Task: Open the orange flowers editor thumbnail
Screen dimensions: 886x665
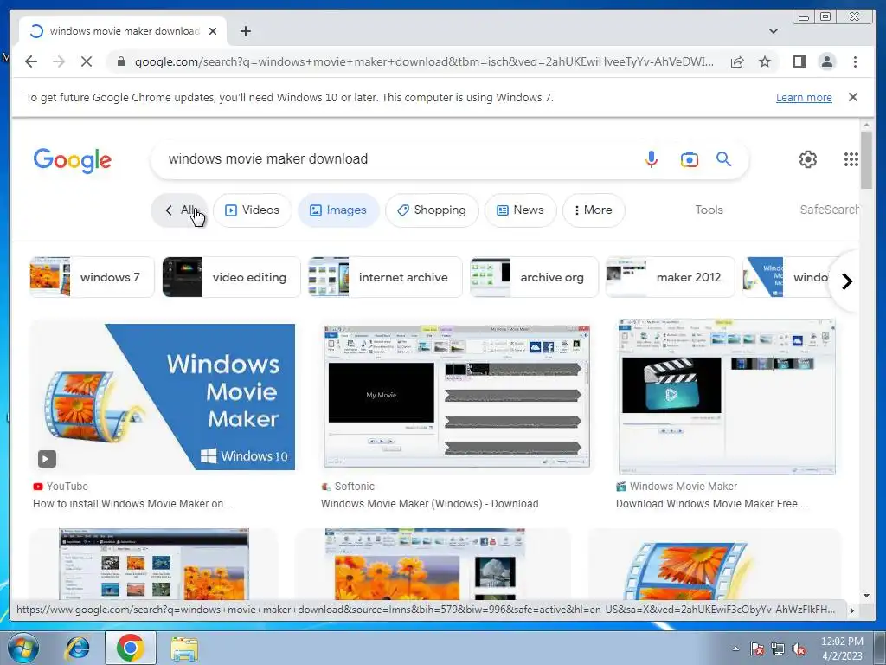Action: pyautogui.click(x=425, y=565)
